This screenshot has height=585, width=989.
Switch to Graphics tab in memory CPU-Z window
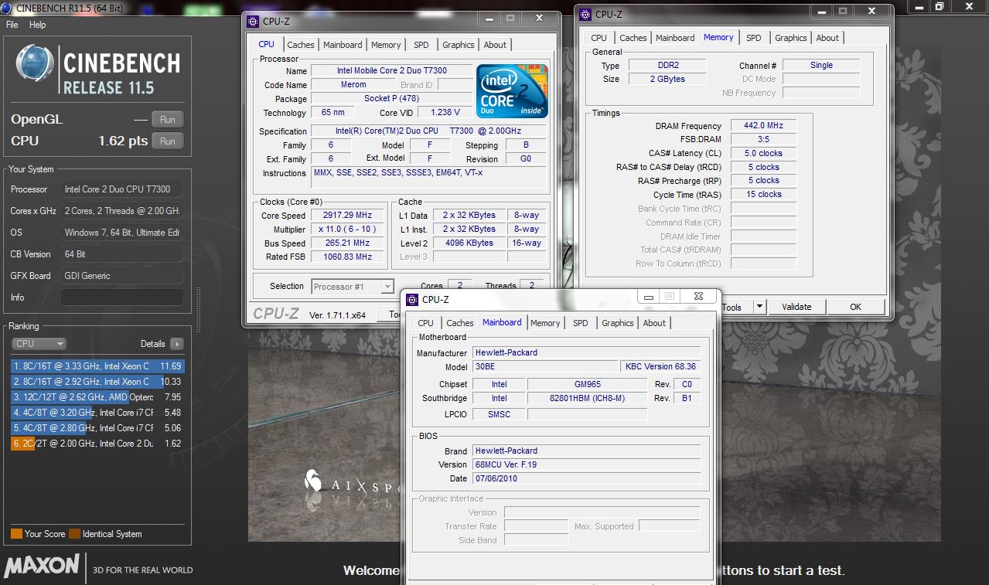[791, 38]
